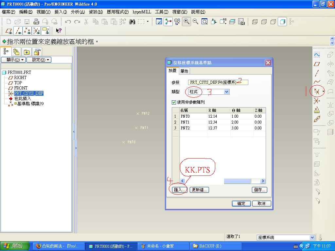Open the folder browser tab icon
Viewport: 335px width, 251px height.
16,52
